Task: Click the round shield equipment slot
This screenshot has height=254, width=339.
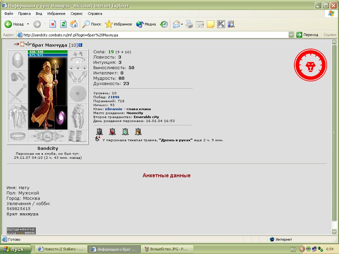Action: [78, 93]
